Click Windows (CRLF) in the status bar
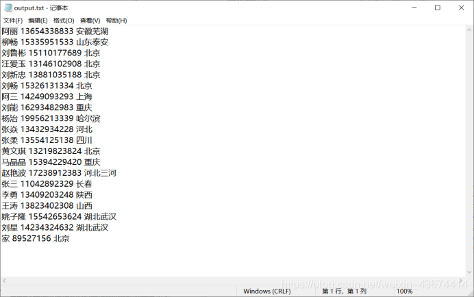The width and height of the screenshot is (474, 297). (267, 292)
